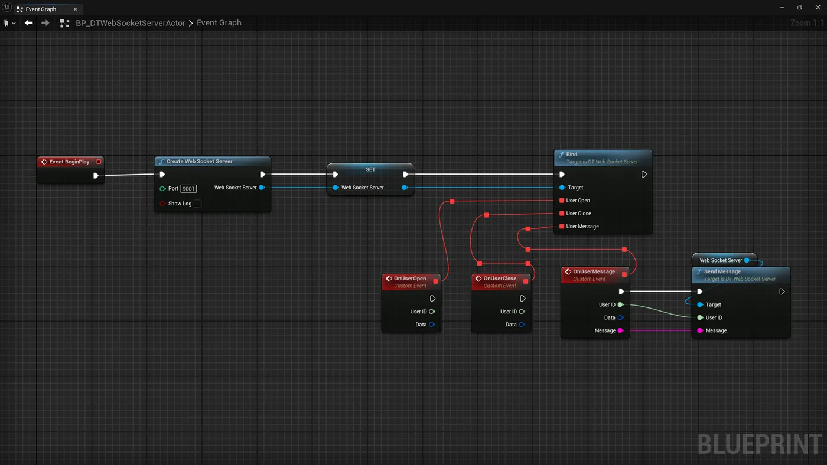Select the SET node header

(370, 169)
